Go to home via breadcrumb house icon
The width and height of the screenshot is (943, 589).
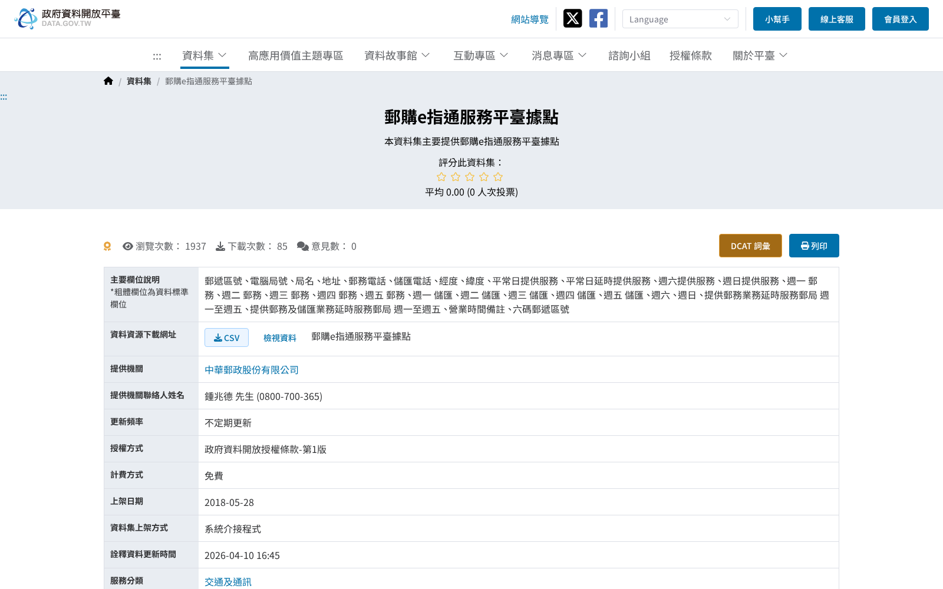pyautogui.click(x=108, y=81)
